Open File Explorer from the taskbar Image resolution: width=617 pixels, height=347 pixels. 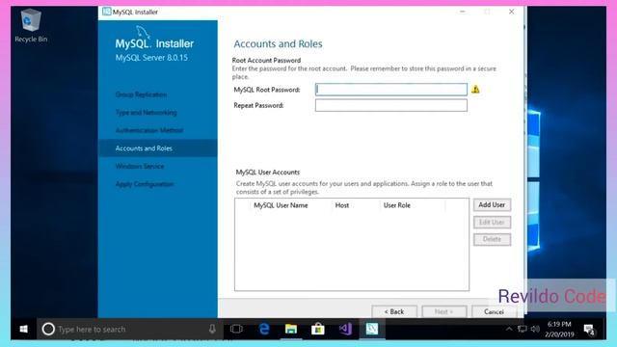(291, 329)
